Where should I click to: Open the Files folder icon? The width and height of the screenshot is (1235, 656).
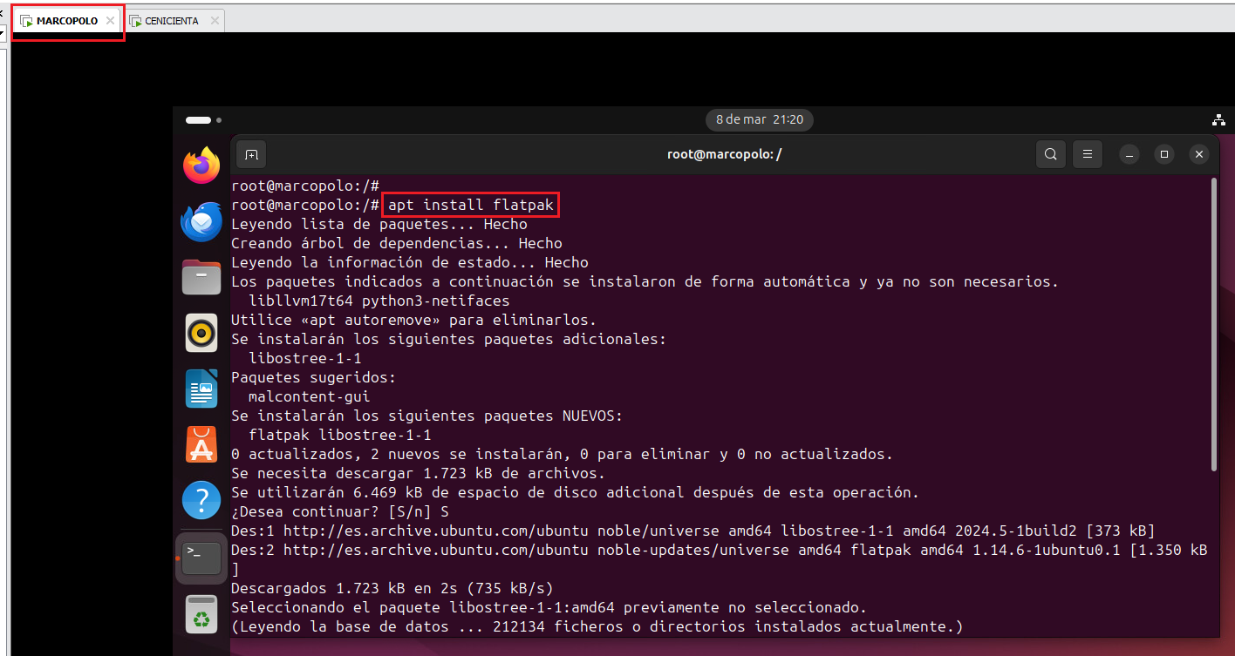tap(201, 277)
